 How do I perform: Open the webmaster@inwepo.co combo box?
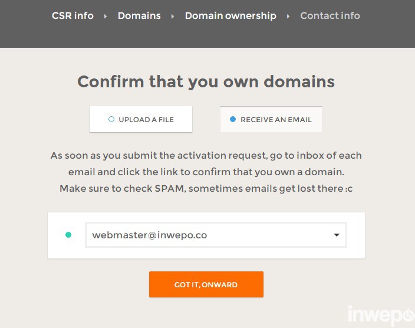pos(206,235)
